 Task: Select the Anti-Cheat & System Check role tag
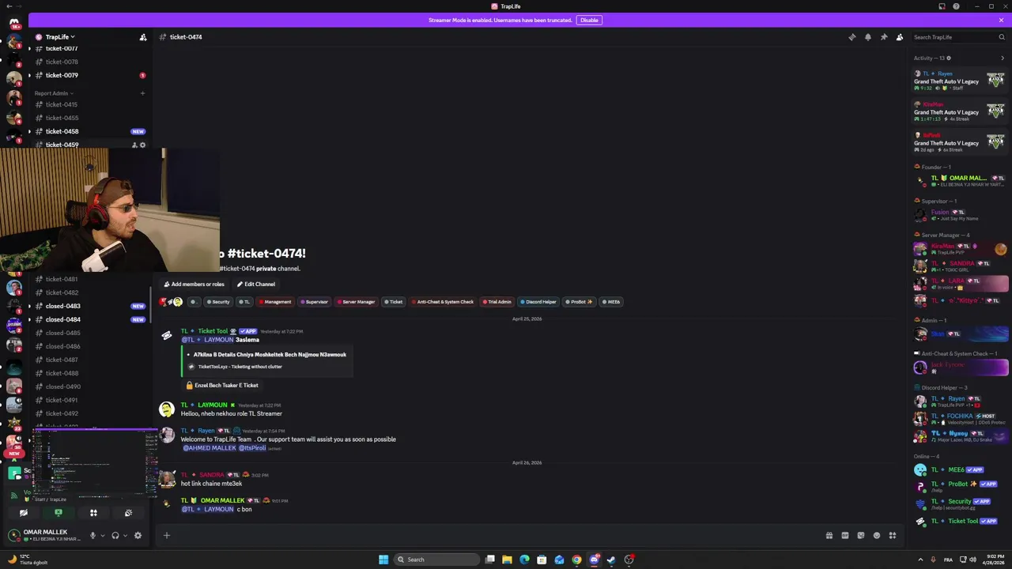pyautogui.click(x=443, y=302)
